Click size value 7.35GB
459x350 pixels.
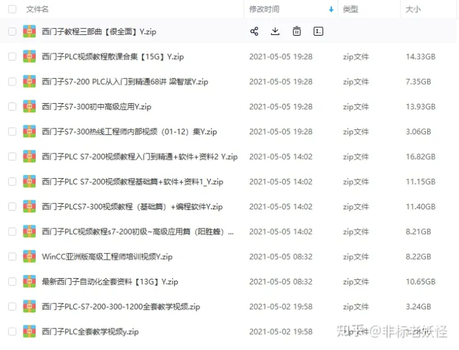[x=418, y=81]
